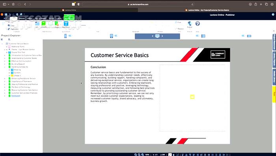The width and height of the screenshot is (276, 156).
Task: Click the Save icon in the quick access toolbar
Action: (6, 15)
